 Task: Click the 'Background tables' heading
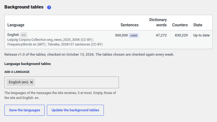24,7
